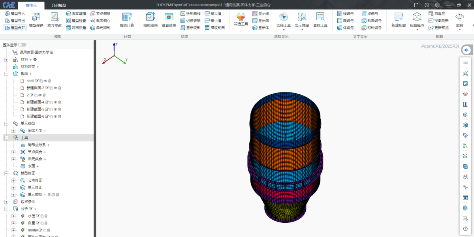Switch to the 几何模型 tab
The width and height of the screenshot is (474, 237).
pyautogui.click(x=59, y=5)
